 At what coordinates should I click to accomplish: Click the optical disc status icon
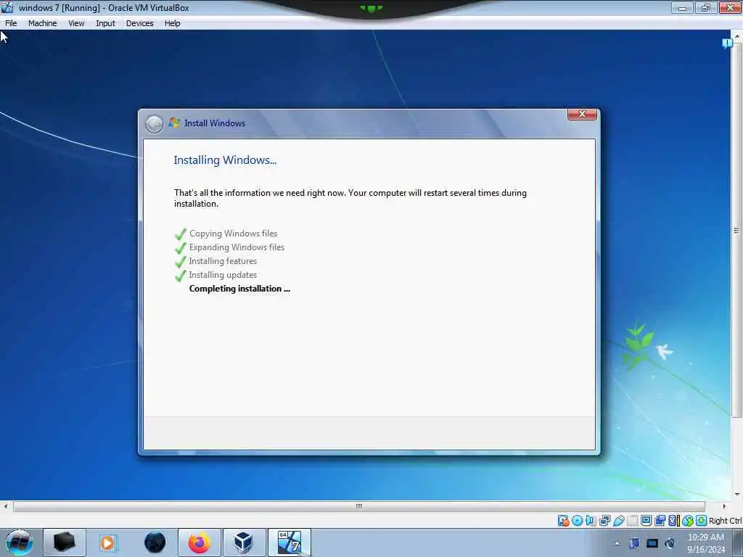577,521
